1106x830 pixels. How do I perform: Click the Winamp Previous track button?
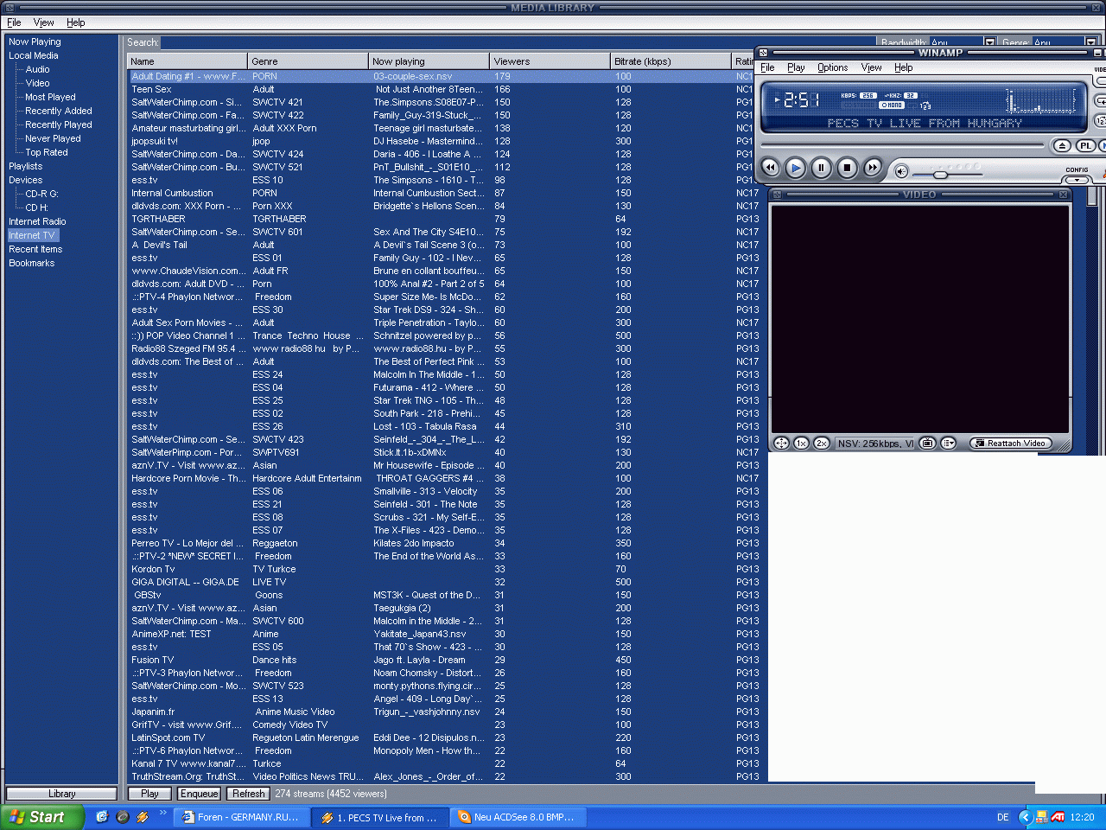tap(770, 168)
